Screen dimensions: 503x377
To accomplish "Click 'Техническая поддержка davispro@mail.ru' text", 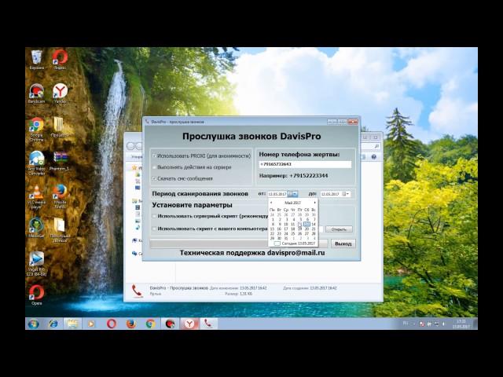I will click(x=252, y=253).
